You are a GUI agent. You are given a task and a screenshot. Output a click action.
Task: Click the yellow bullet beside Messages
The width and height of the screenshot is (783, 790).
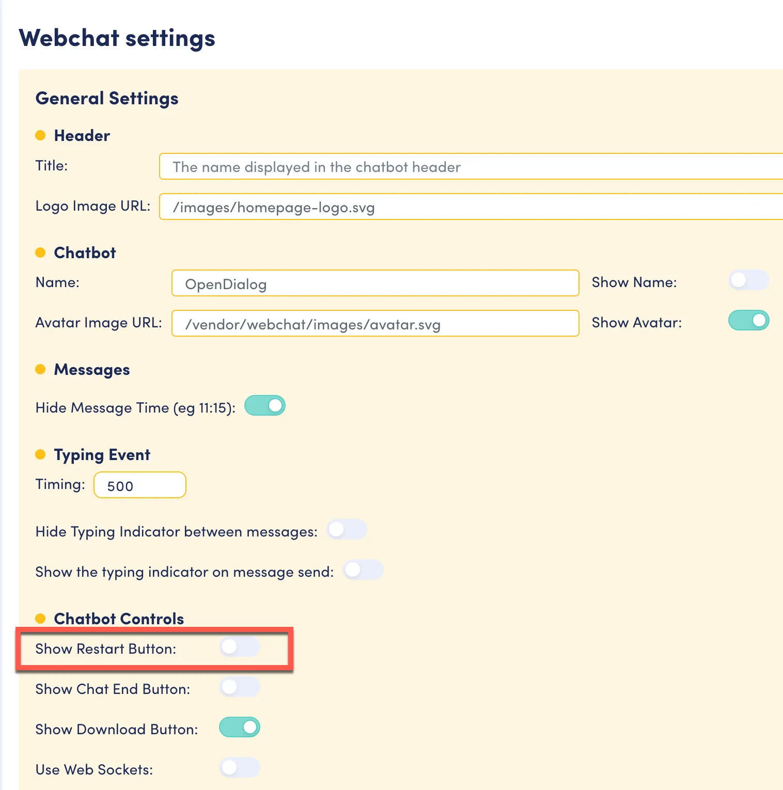tap(40, 369)
